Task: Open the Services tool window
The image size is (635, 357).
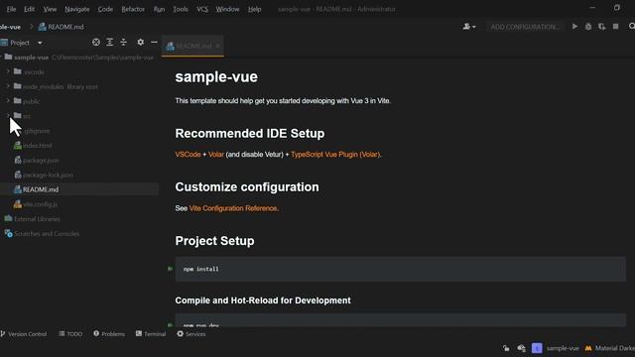Action: pos(191,334)
